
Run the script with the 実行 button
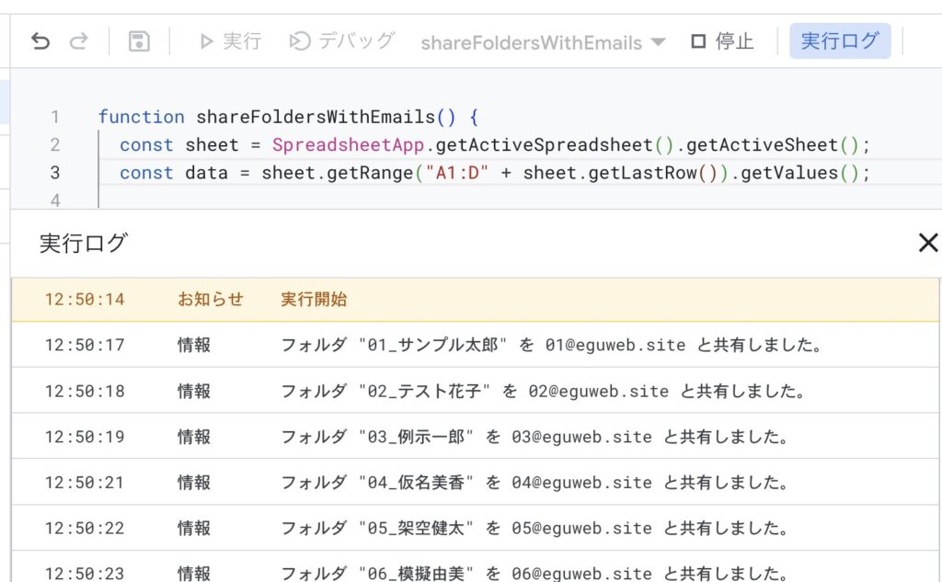[x=230, y=41]
